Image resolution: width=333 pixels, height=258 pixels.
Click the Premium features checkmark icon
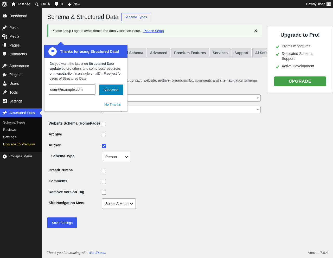[x=277, y=47]
